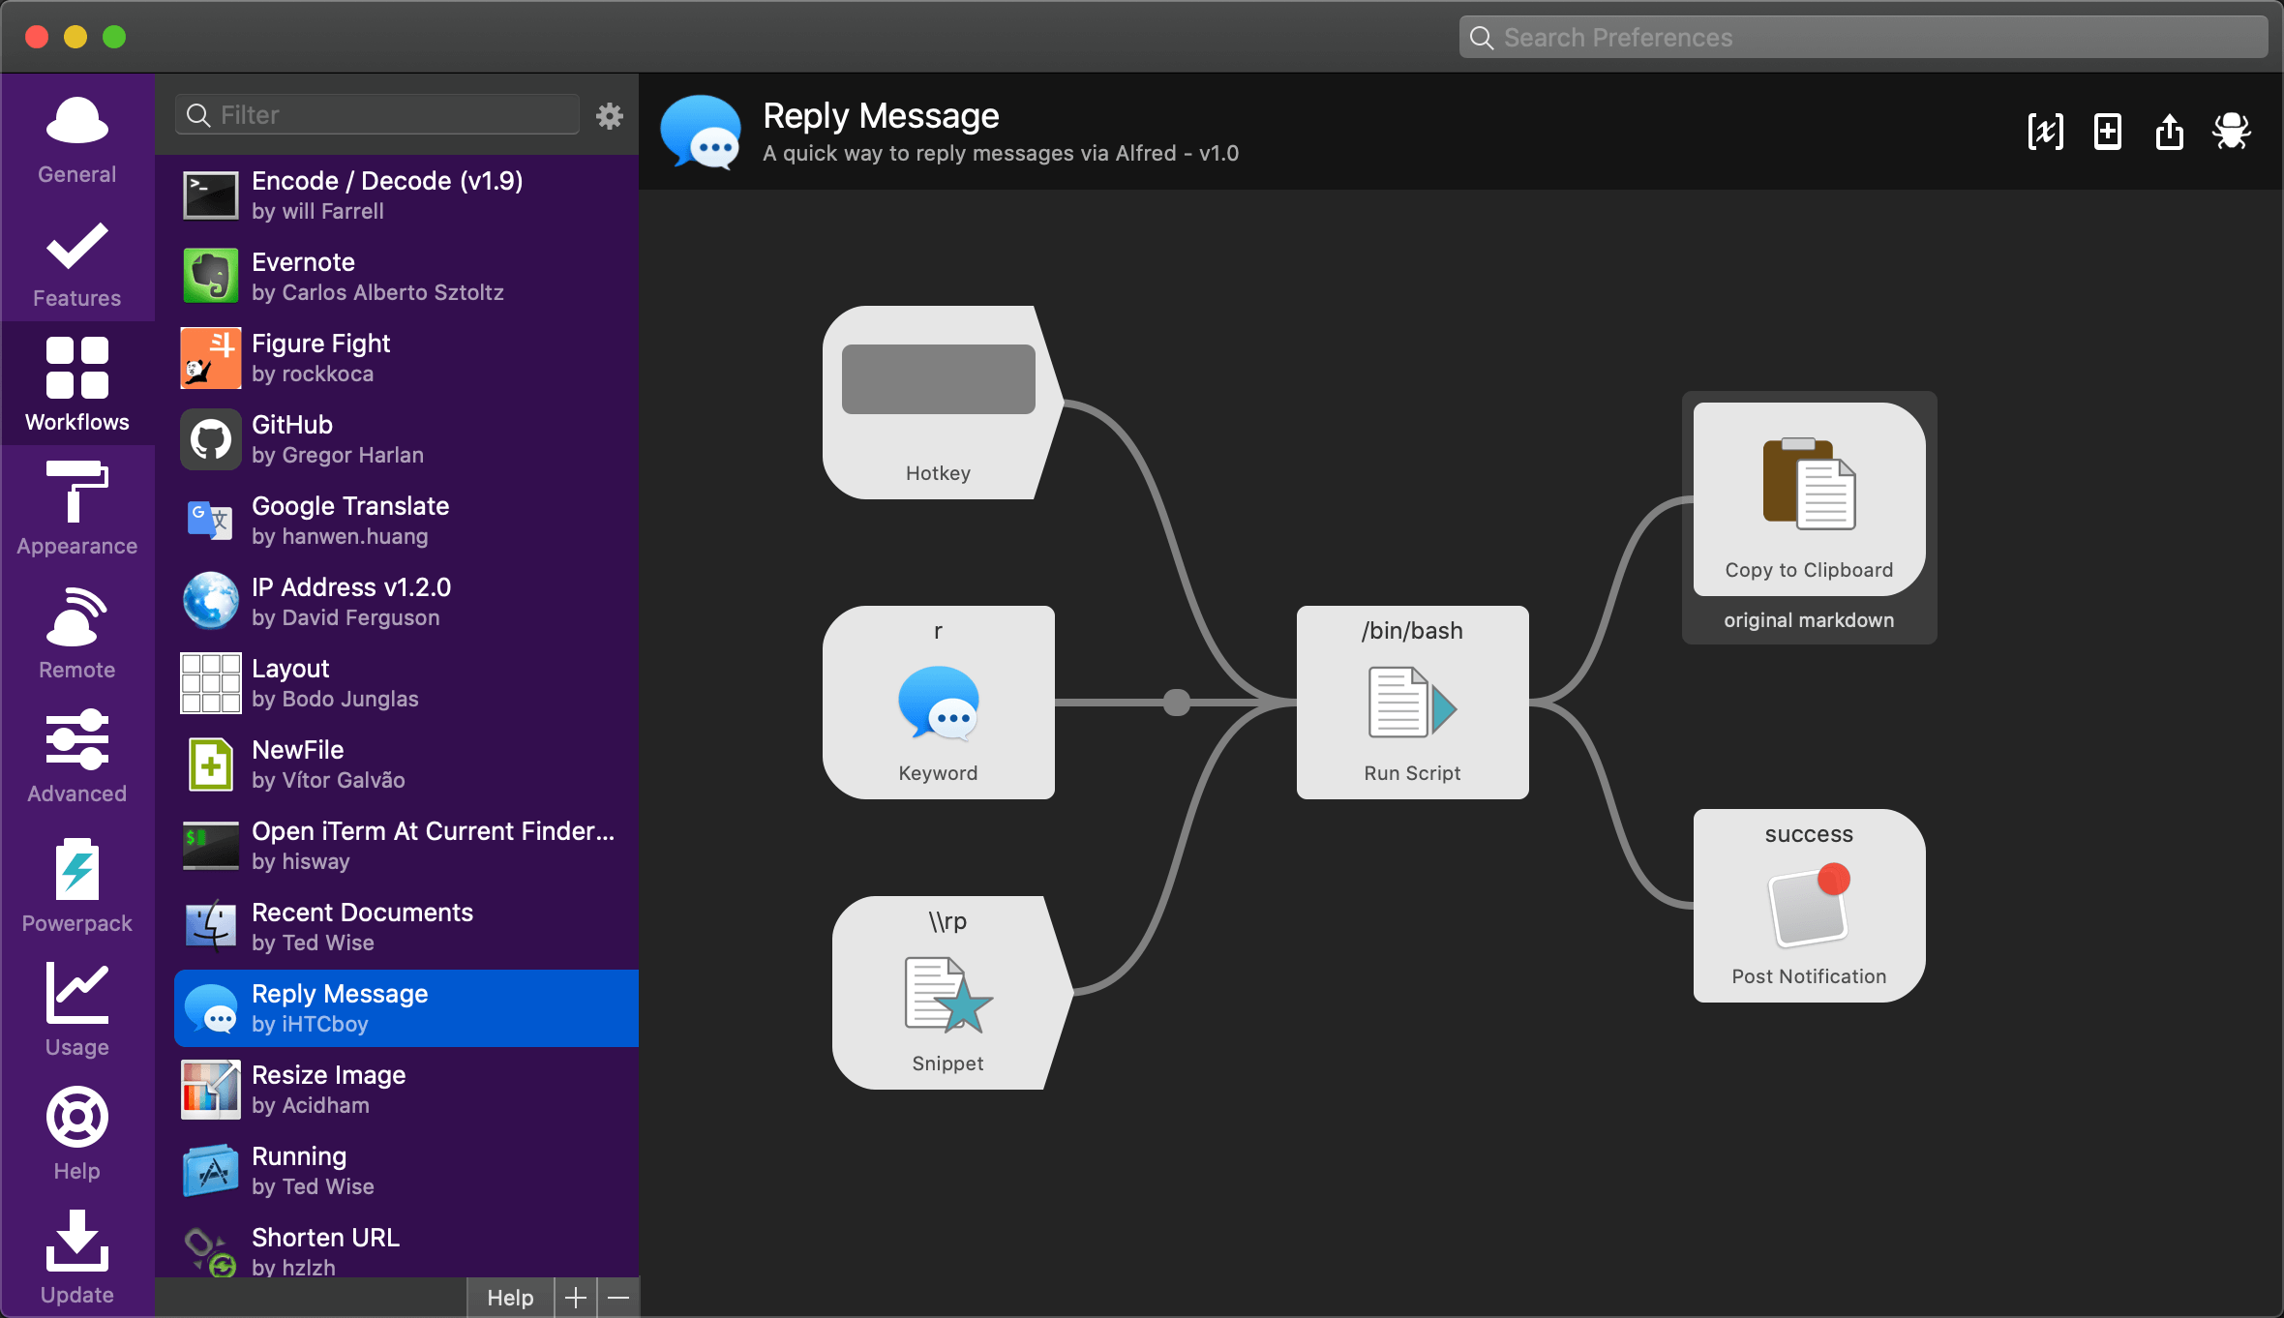
Task: Click the GitHub workflow octocat icon
Action: click(x=211, y=439)
